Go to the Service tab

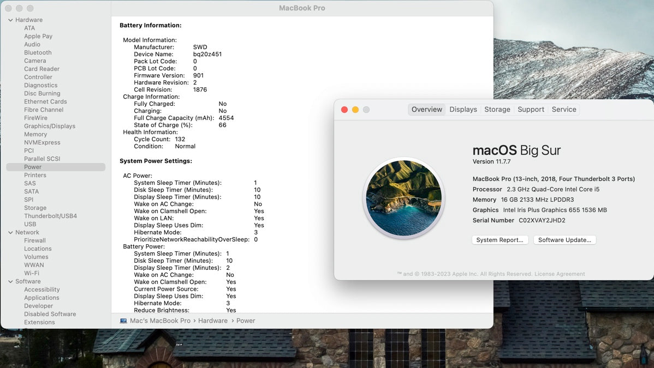563,110
